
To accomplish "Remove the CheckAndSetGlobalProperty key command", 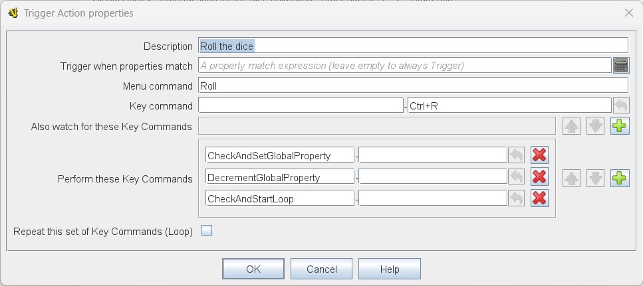I will (x=539, y=155).
